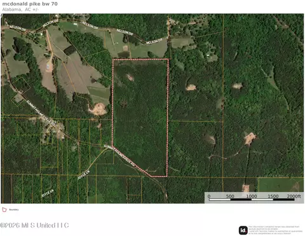Viewport: 305px width, 236px height.
Task: Click the '2000ft' scale bar label
Action: point(294,196)
